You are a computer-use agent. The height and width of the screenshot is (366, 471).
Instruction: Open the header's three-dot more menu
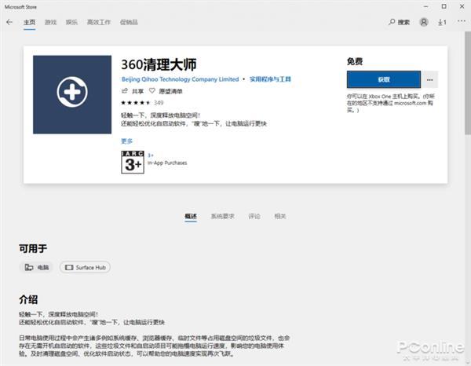462,21
